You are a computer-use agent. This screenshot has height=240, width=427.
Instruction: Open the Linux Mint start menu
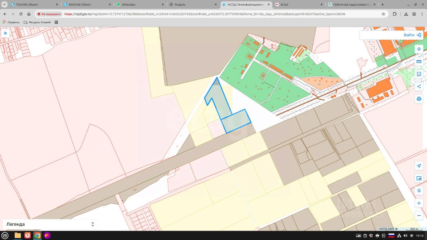click(5, 235)
